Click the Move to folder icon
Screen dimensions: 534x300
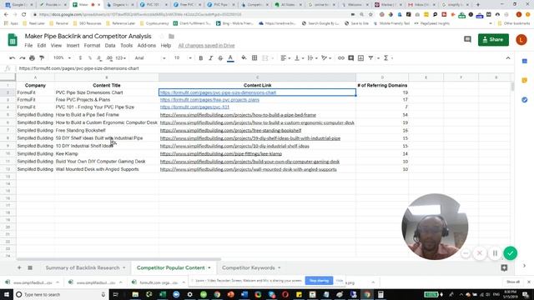pos(171,37)
